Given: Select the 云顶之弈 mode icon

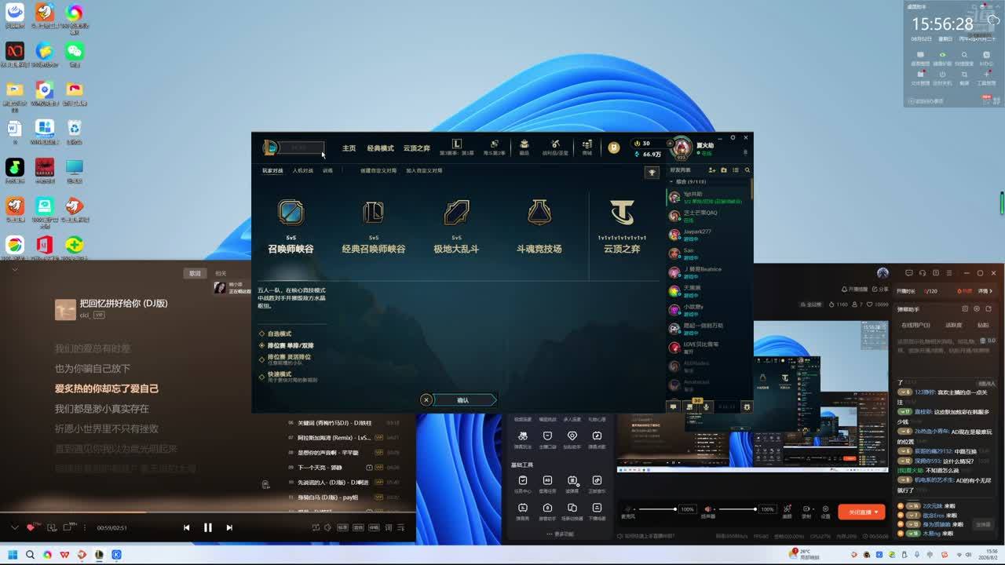Looking at the screenshot, I should pos(622,212).
